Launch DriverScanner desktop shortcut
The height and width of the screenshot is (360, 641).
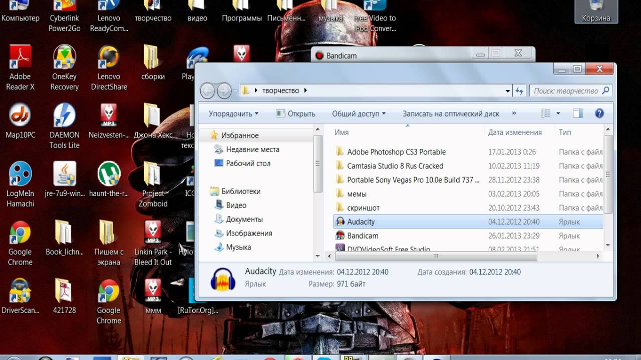click(x=20, y=296)
